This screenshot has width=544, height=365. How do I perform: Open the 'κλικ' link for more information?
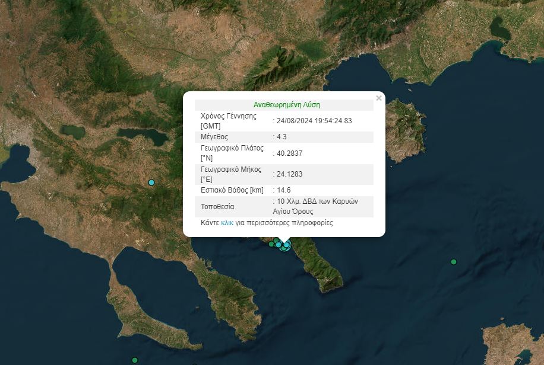[227, 223]
